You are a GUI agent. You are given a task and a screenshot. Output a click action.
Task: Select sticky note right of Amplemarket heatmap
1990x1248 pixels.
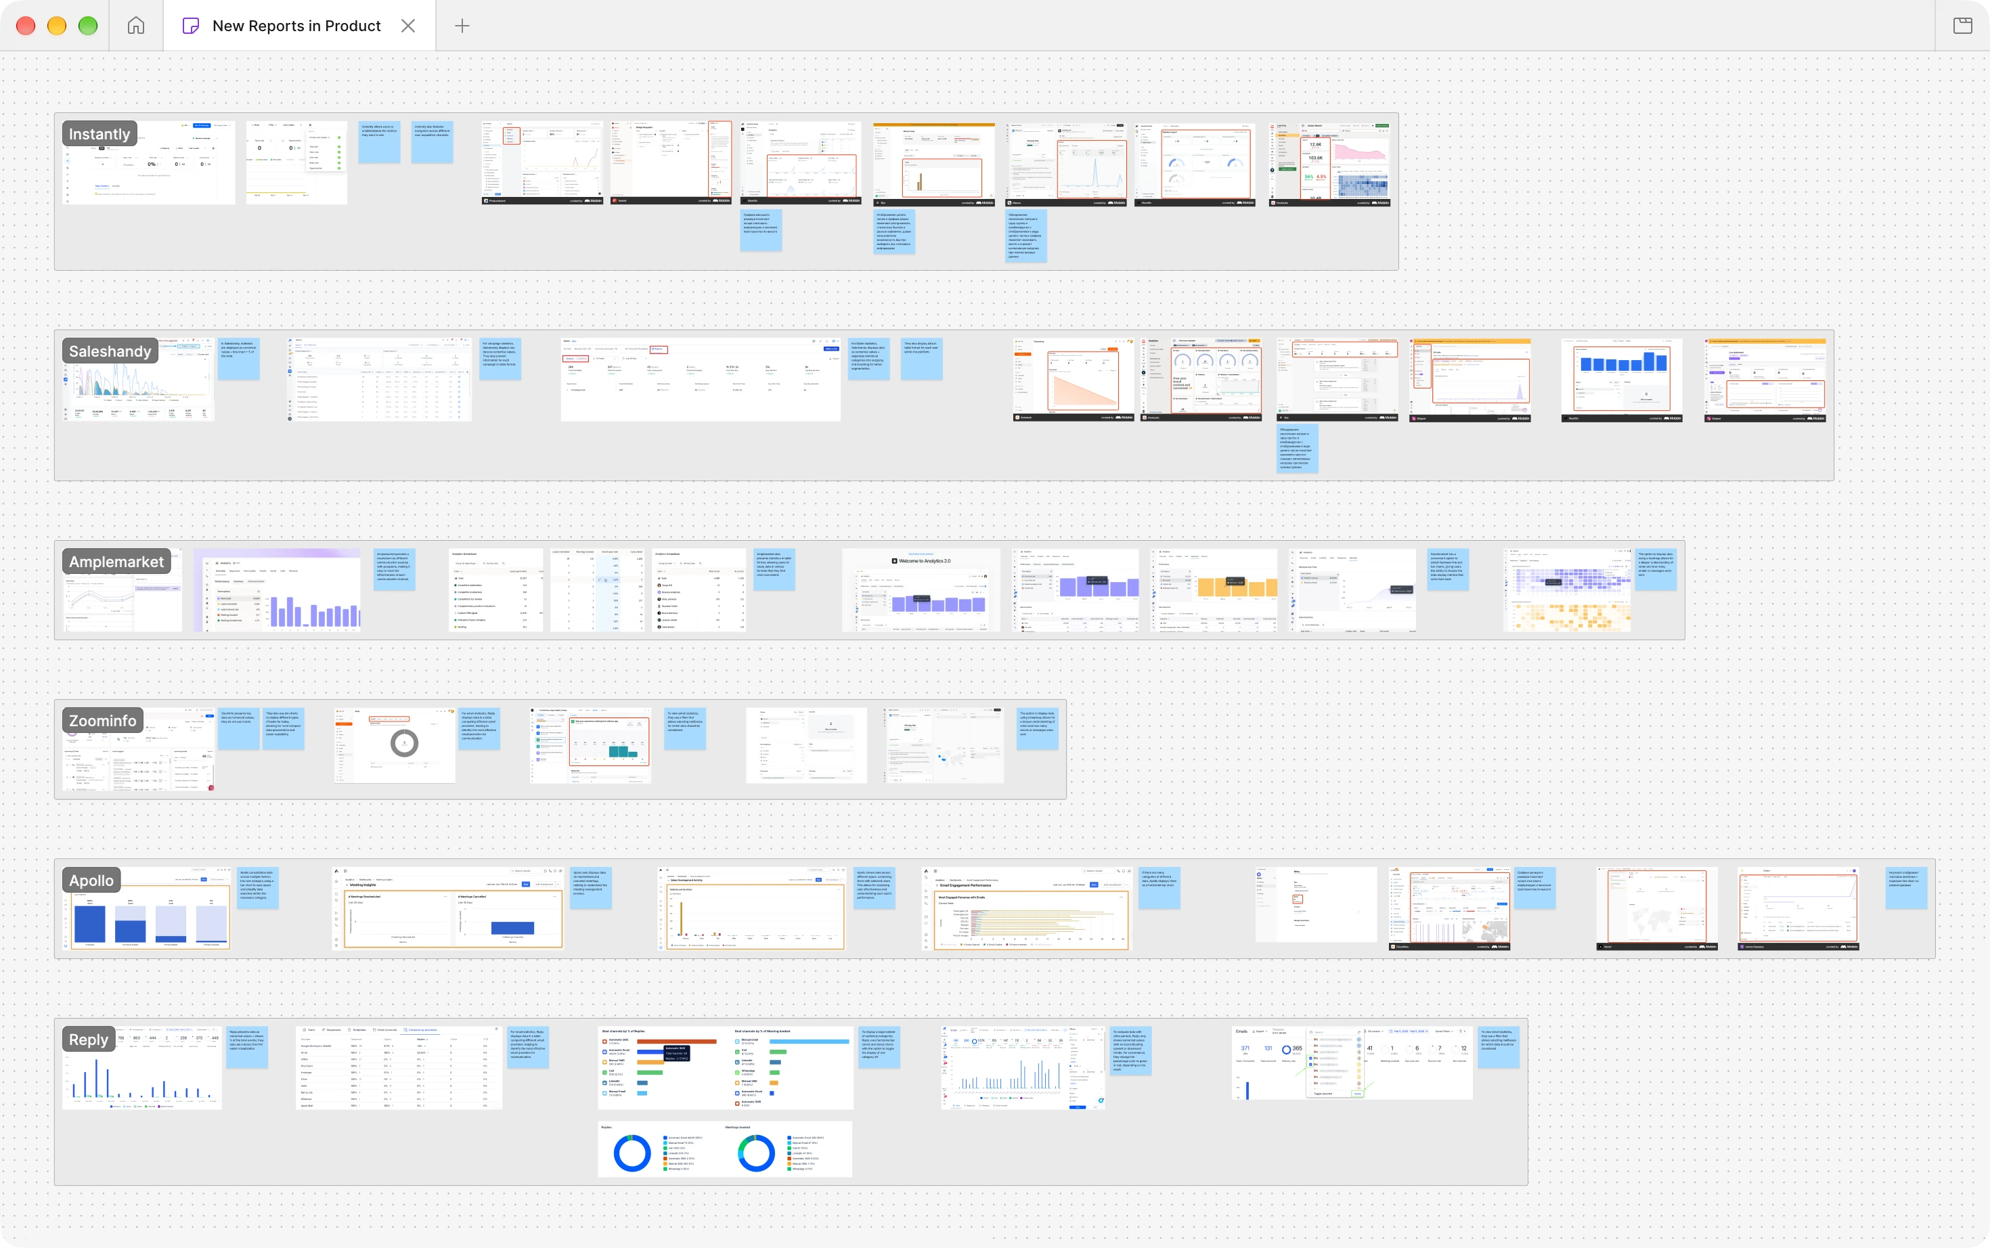1656,570
